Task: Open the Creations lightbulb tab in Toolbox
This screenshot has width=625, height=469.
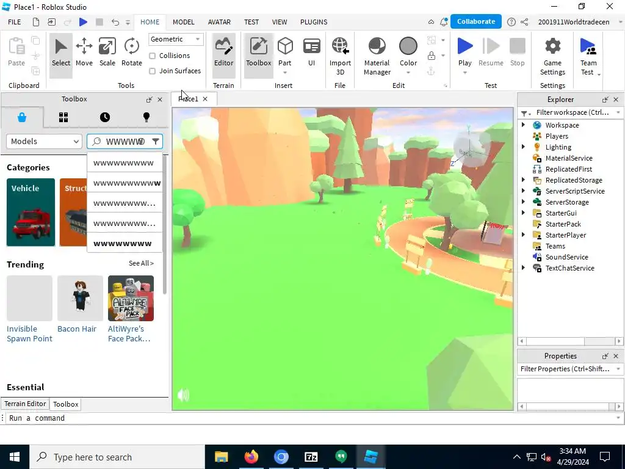Action: tap(146, 117)
